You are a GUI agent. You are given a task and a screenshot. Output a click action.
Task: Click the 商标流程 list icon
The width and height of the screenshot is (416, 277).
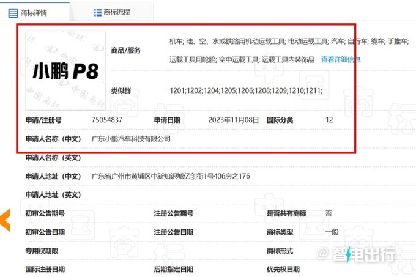97,12
